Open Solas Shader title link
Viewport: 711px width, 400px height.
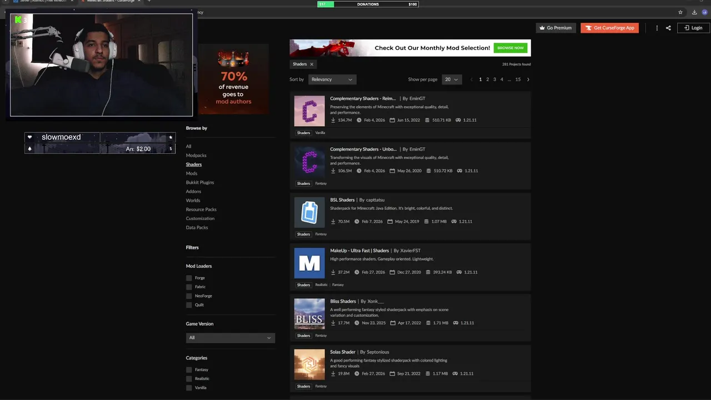(343, 352)
